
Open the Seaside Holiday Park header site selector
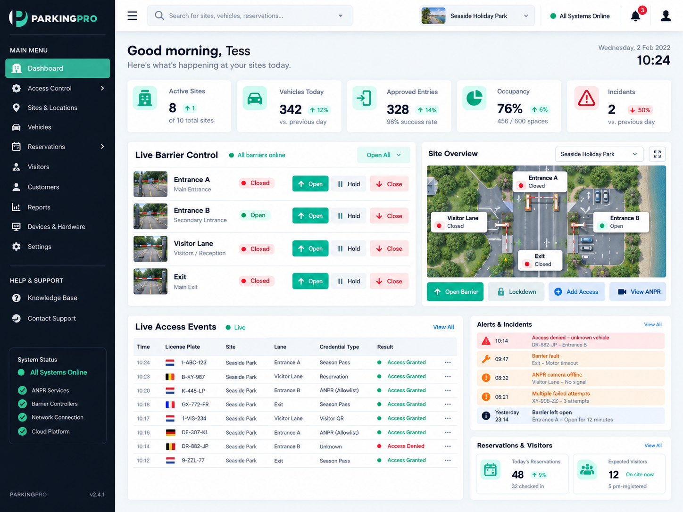click(x=477, y=16)
